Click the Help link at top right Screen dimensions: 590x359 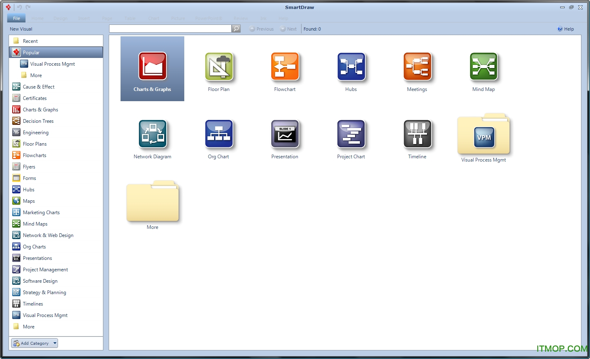pos(565,29)
